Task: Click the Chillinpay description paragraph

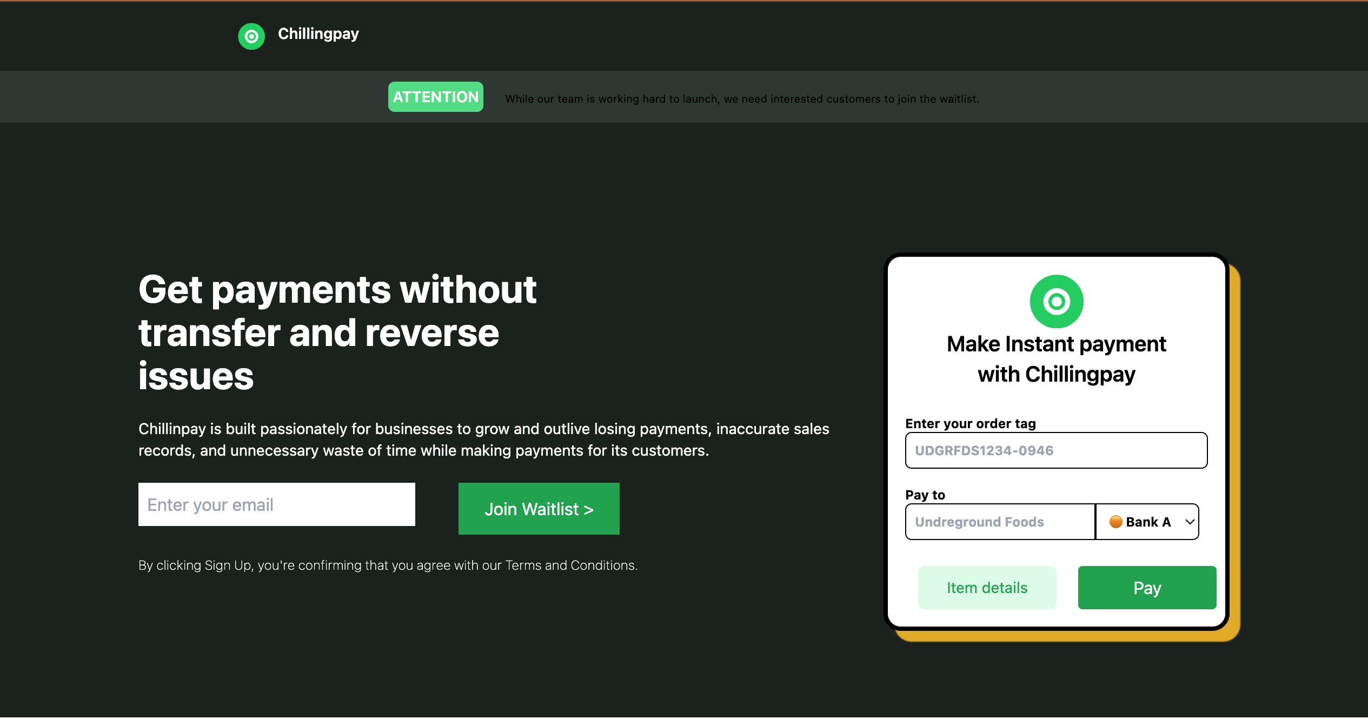Action: 484,440
